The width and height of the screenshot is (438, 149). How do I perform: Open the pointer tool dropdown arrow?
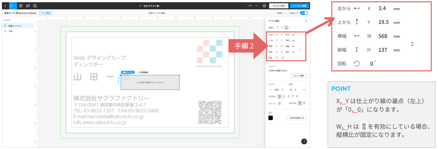tap(16, 6)
